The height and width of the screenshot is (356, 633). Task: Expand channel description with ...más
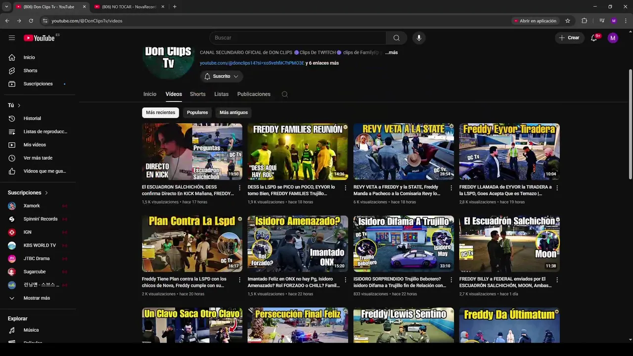[391, 52]
